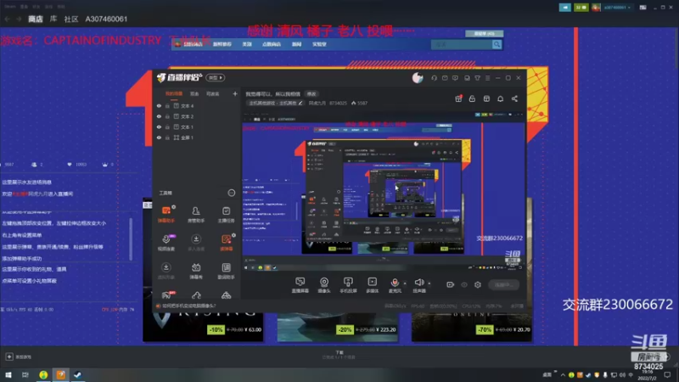Add a 直播屏幕 screen source
Image resolution: width=679 pixels, height=382 pixels.
click(x=300, y=285)
